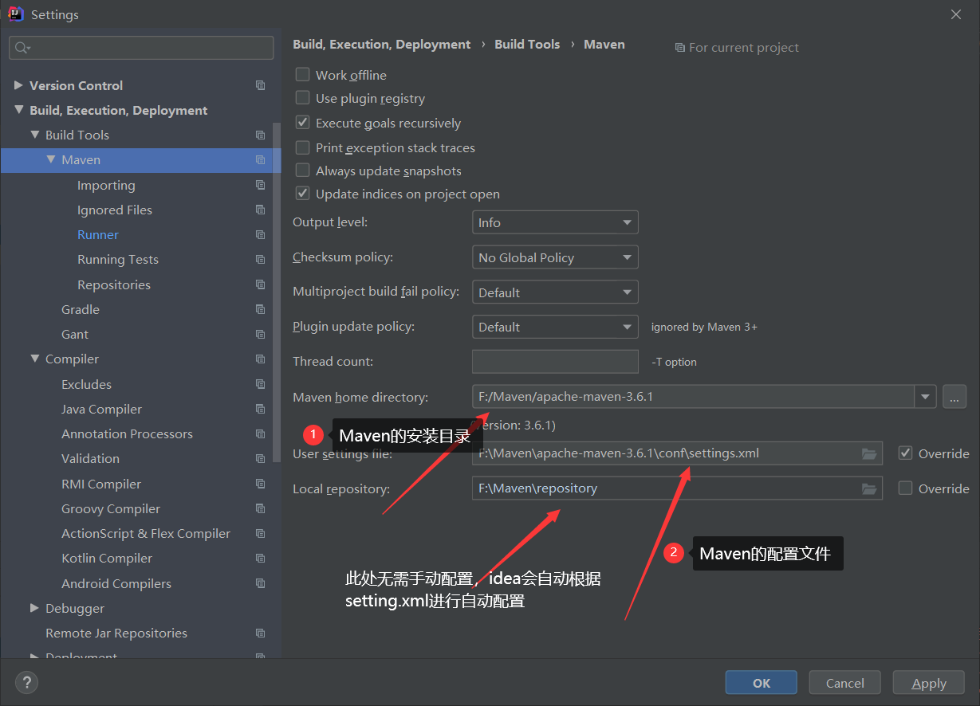Image resolution: width=980 pixels, height=706 pixels.
Task: Enable the Work offline checkbox
Action: [302, 74]
